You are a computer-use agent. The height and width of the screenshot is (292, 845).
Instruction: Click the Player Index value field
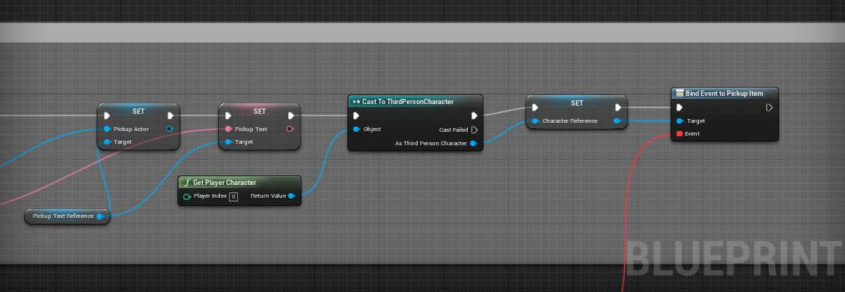point(234,197)
